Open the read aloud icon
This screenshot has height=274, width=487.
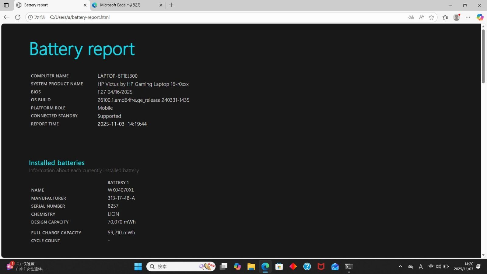click(x=421, y=17)
